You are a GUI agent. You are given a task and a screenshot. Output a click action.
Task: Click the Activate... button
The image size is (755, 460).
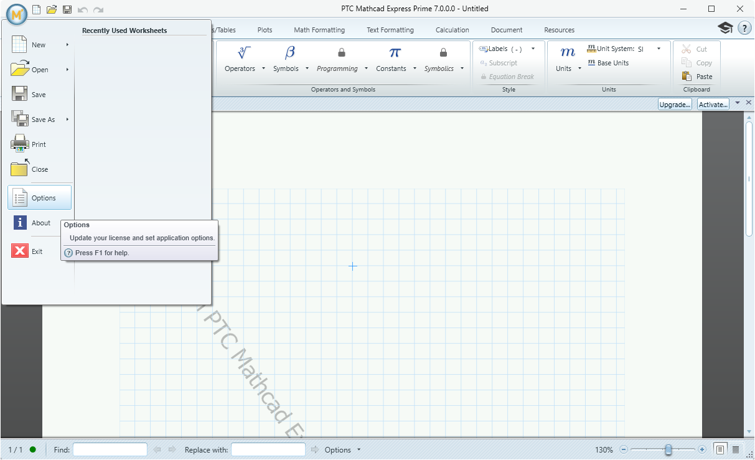pyautogui.click(x=713, y=104)
